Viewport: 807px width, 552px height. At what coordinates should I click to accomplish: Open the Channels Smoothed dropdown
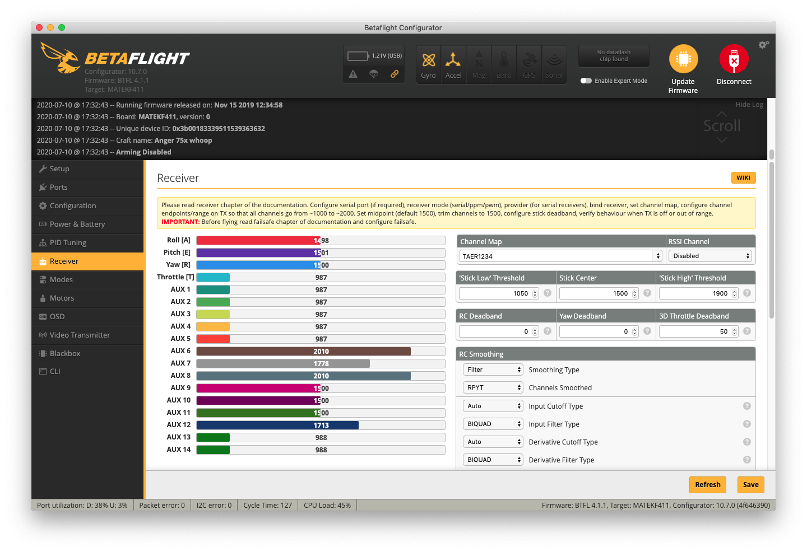493,387
